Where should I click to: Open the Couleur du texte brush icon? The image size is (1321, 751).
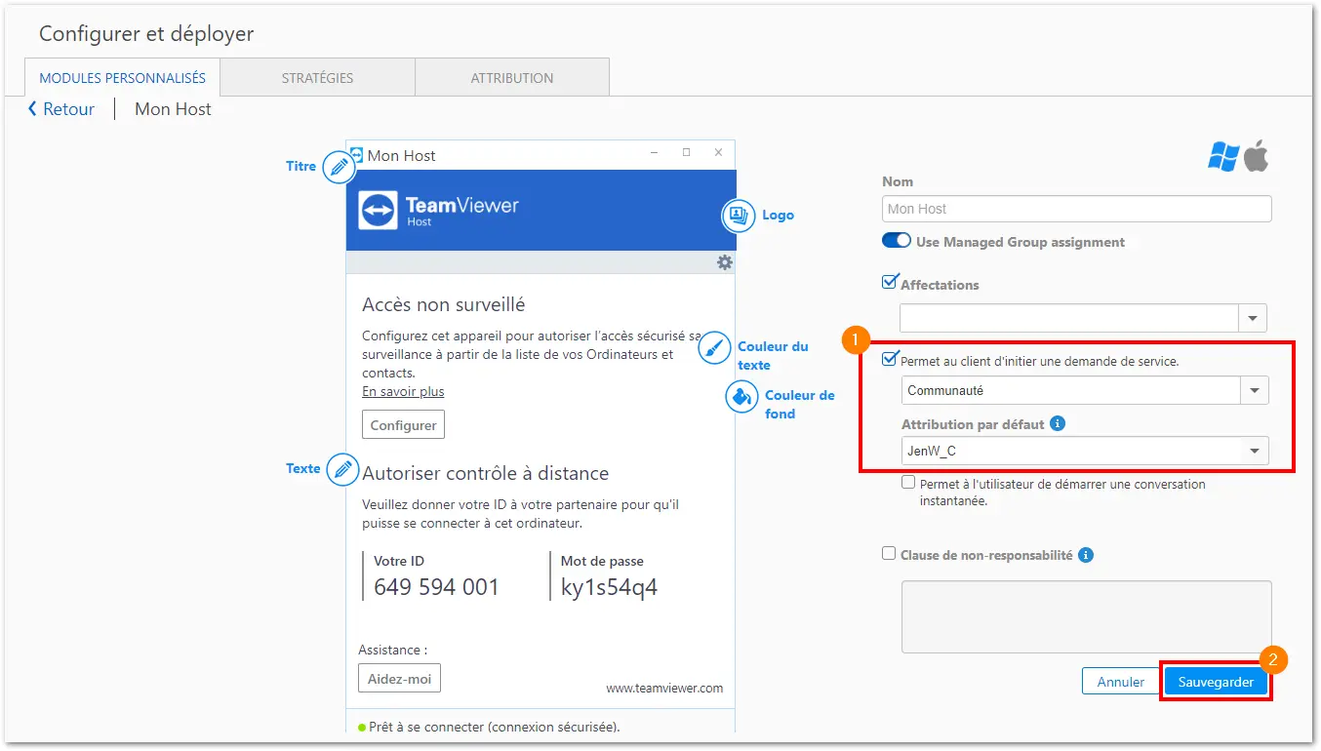(715, 348)
